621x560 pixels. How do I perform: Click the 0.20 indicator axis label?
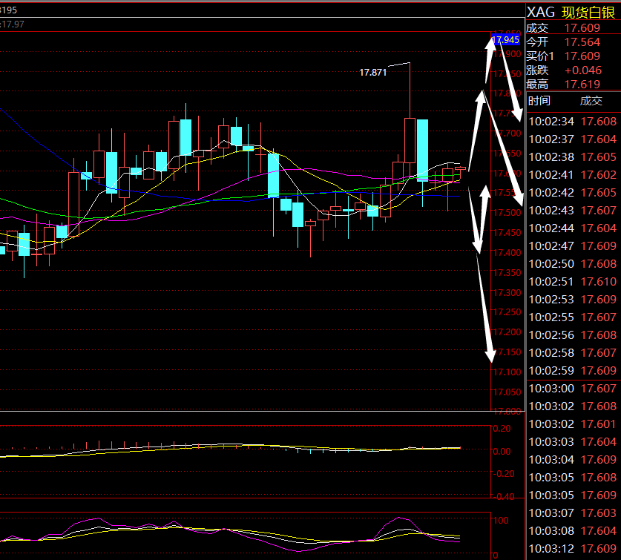click(502, 429)
